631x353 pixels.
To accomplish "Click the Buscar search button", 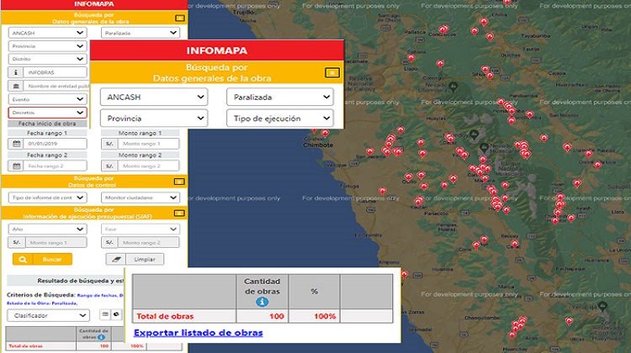I will click(x=42, y=260).
